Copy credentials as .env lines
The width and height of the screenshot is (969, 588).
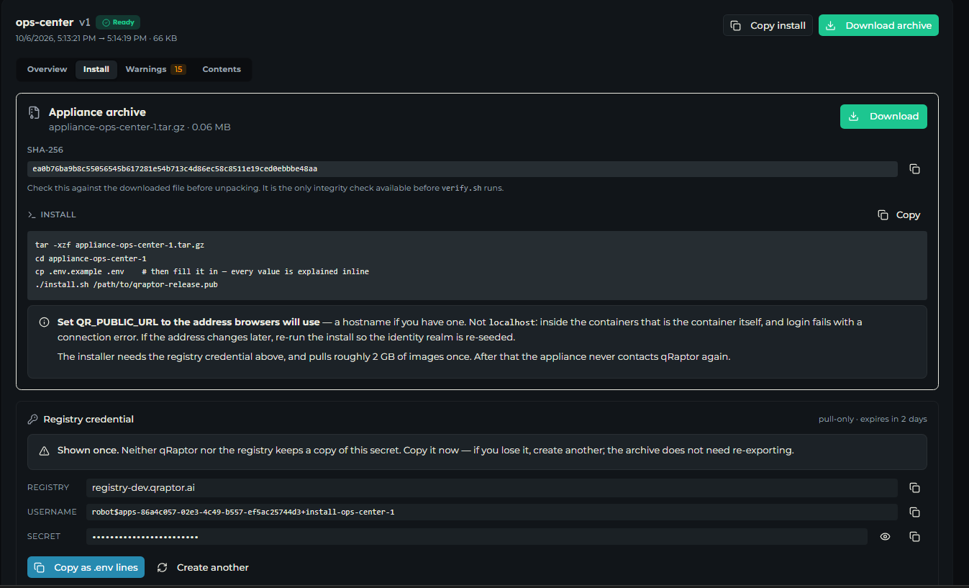click(x=86, y=567)
